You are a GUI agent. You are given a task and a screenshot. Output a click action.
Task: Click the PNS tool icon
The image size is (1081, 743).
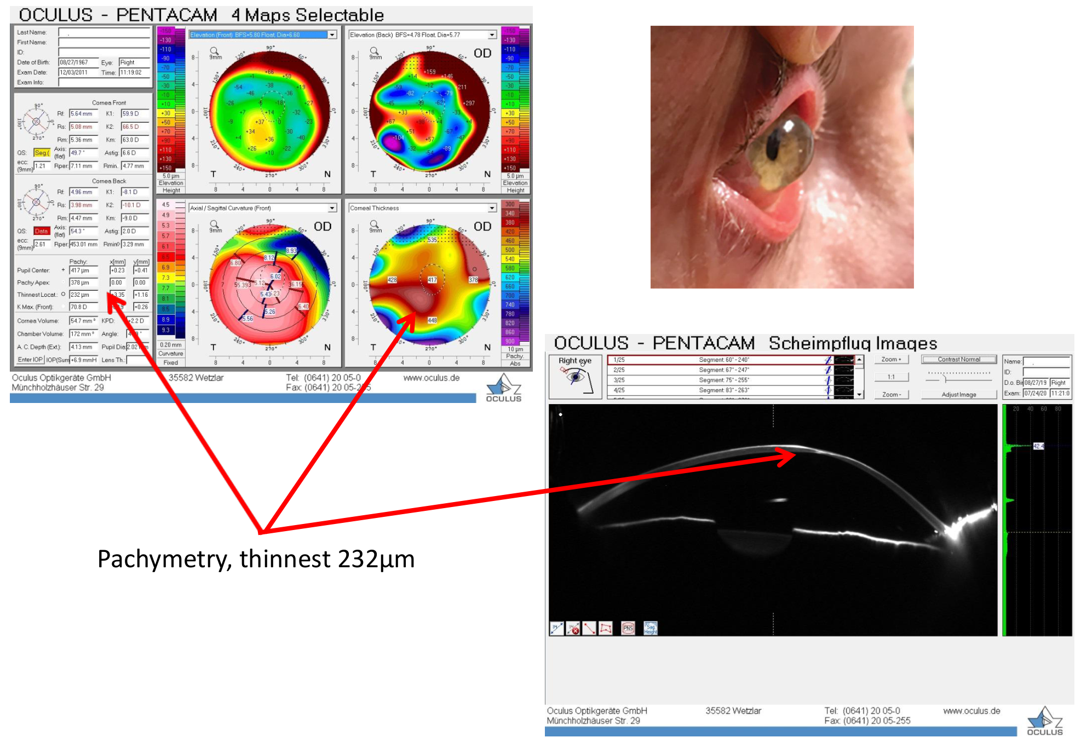click(x=628, y=628)
